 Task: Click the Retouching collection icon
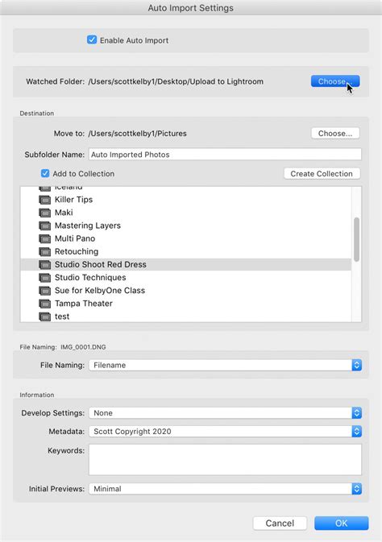pyautogui.click(x=44, y=251)
